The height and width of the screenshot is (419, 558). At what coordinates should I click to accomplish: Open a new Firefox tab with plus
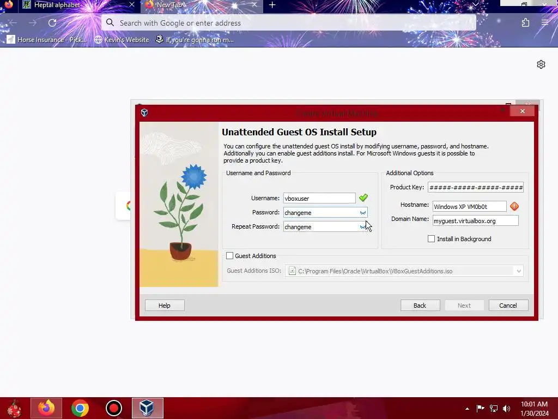272,5
